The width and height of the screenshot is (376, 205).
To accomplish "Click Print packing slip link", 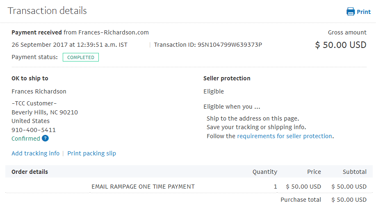I will pyautogui.click(x=91, y=153).
